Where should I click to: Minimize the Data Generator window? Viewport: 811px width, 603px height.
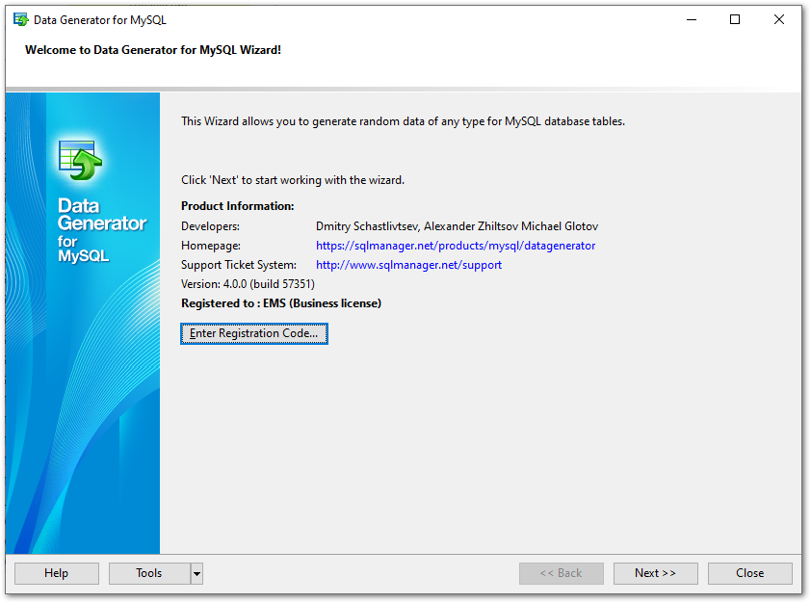coord(692,19)
